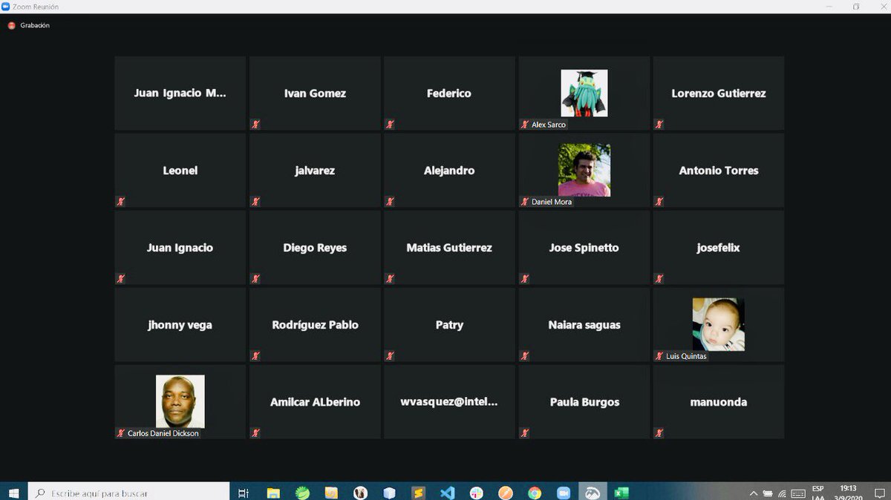Click the muted mic icon on manuonda tile
Viewport: 891px width, 500px height.
659,433
